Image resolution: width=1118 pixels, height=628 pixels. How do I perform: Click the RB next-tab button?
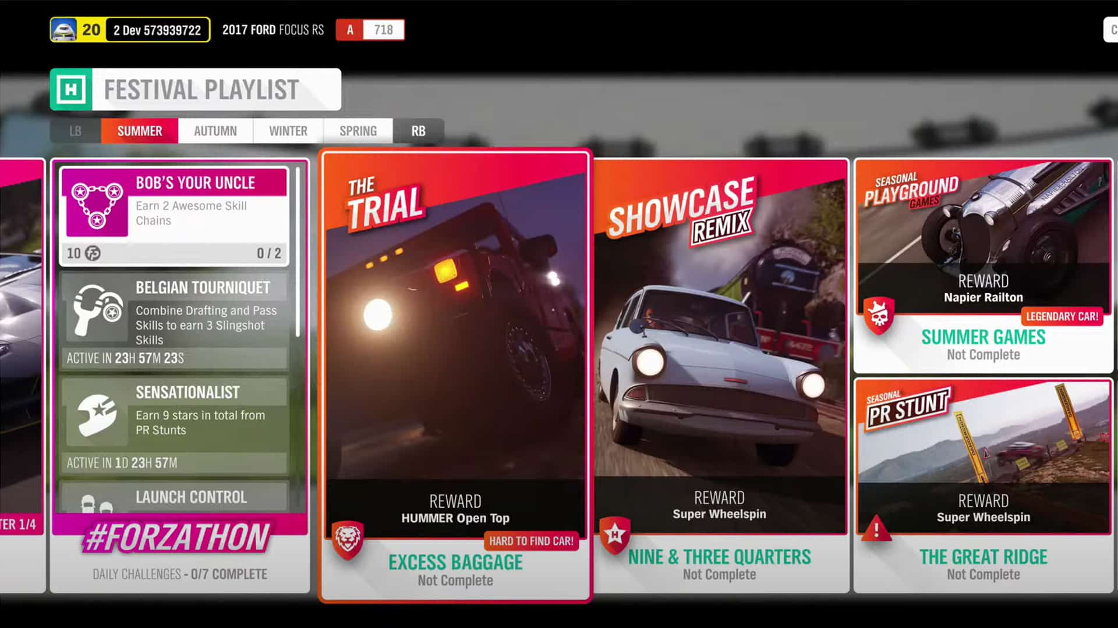(419, 131)
